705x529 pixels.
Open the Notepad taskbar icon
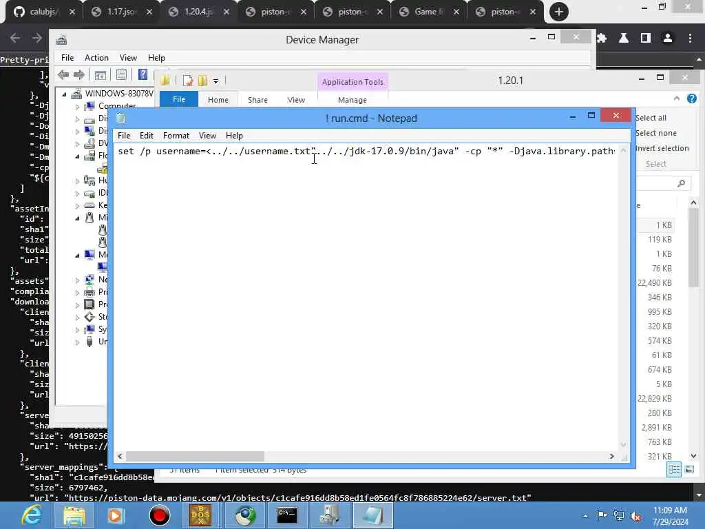pyautogui.click(x=372, y=515)
